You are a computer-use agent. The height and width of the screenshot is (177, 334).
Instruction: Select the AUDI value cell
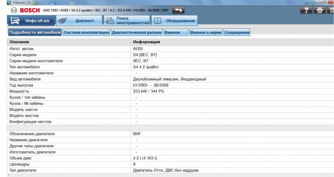[138, 49]
